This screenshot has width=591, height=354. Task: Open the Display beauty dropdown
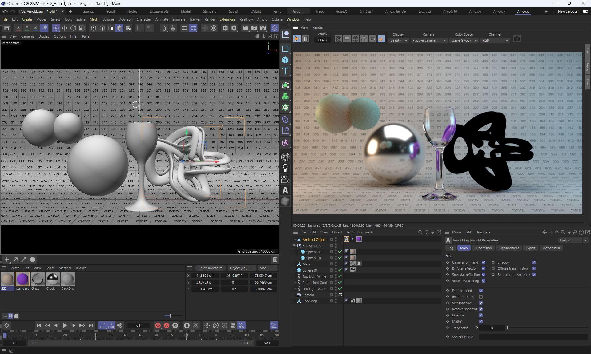coord(399,40)
